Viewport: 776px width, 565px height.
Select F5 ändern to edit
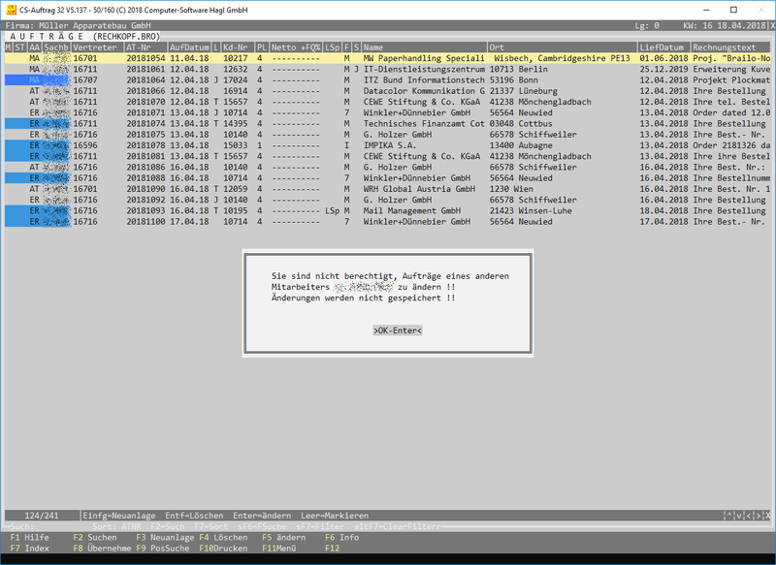click(x=284, y=537)
